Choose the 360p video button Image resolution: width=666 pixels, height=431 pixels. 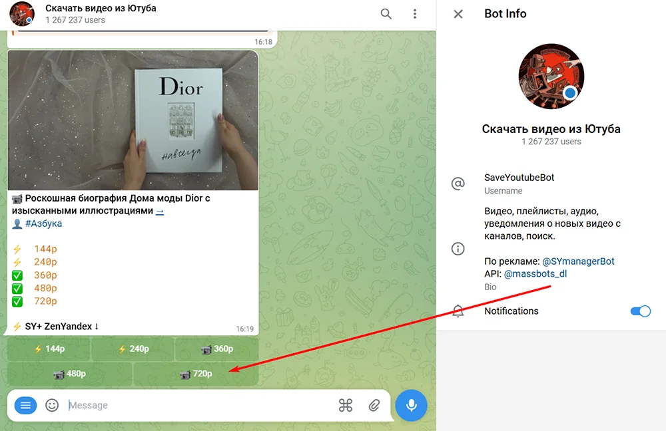coord(216,349)
